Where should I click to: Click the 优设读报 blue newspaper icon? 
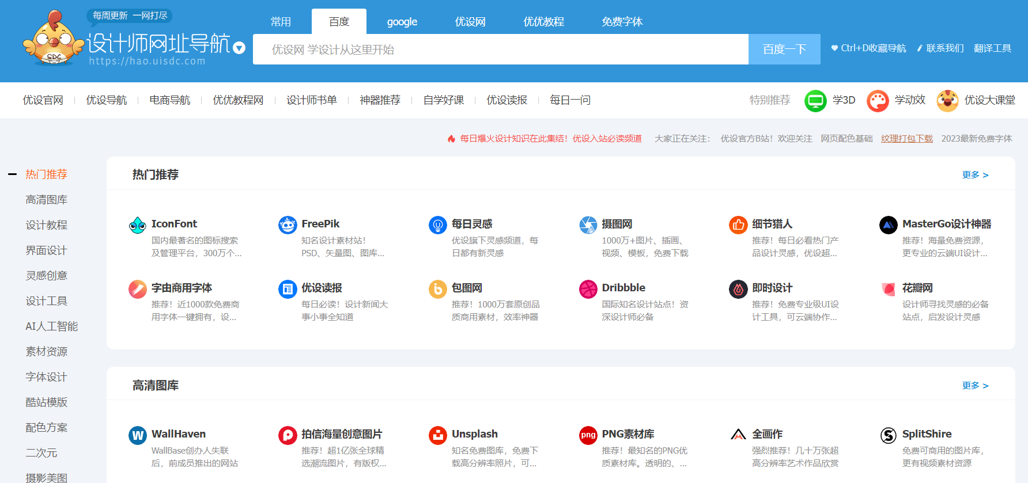pos(288,289)
